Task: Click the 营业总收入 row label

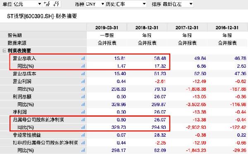Action: (x=24, y=58)
